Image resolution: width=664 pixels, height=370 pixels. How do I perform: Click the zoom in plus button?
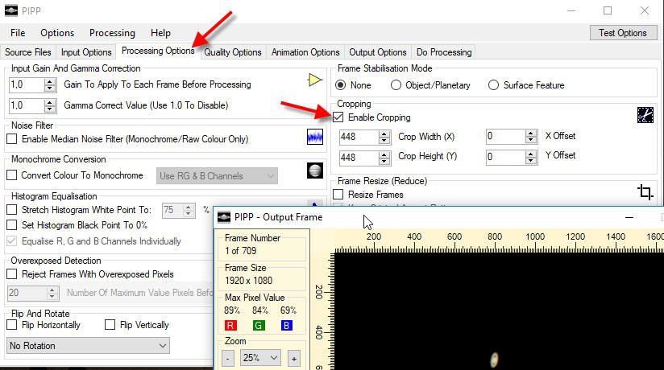click(293, 358)
